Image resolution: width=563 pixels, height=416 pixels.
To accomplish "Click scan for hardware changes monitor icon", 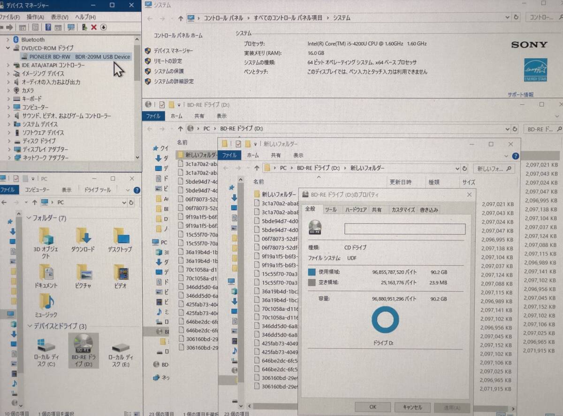I will click(71, 27).
